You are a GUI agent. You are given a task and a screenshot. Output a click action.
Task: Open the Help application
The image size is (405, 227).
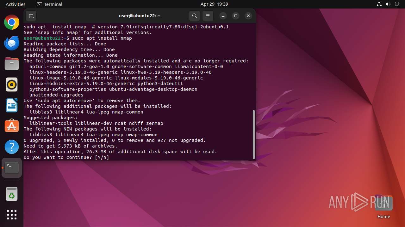click(x=12, y=147)
